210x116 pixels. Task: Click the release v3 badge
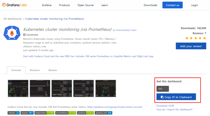pyautogui.click(x=14, y=113)
